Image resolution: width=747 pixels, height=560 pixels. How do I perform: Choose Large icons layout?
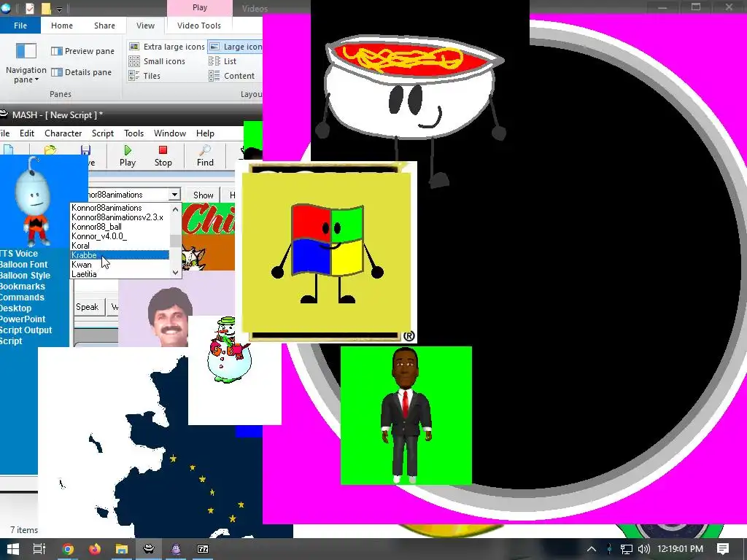tap(236, 47)
